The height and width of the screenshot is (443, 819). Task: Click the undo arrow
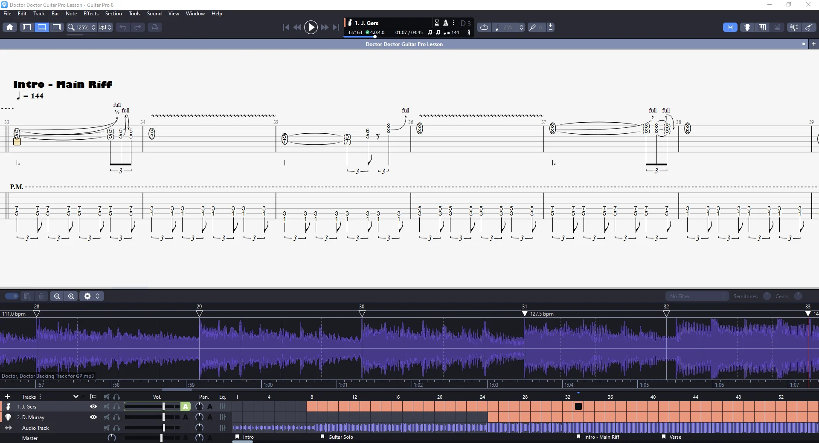click(123, 27)
